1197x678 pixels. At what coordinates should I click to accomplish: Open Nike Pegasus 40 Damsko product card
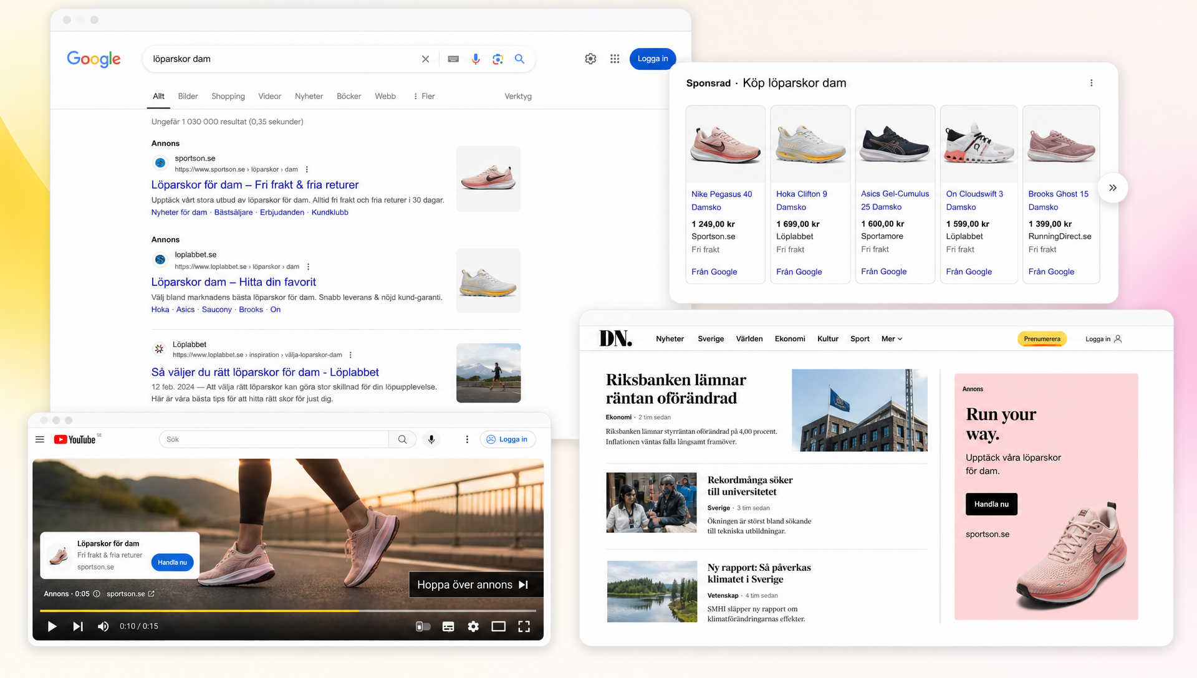click(725, 194)
